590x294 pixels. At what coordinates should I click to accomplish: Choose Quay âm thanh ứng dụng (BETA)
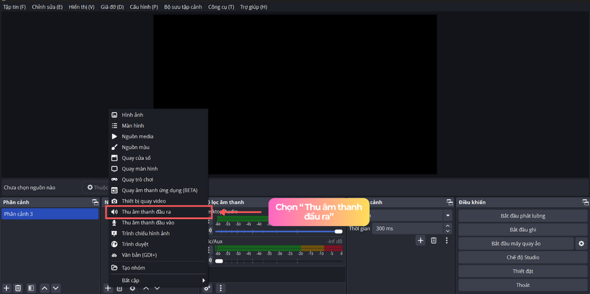[x=158, y=190]
